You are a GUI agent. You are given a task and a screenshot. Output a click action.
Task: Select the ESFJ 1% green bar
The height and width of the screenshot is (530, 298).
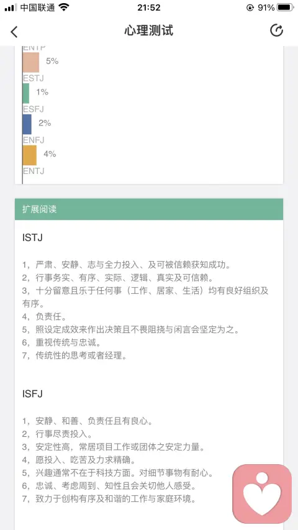pyautogui.click(x=25, y=93)
